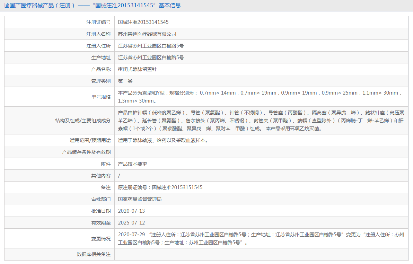Select approval date 2020-07-13
This screenshot has width=413, height=264.
[x=131, y=211]
